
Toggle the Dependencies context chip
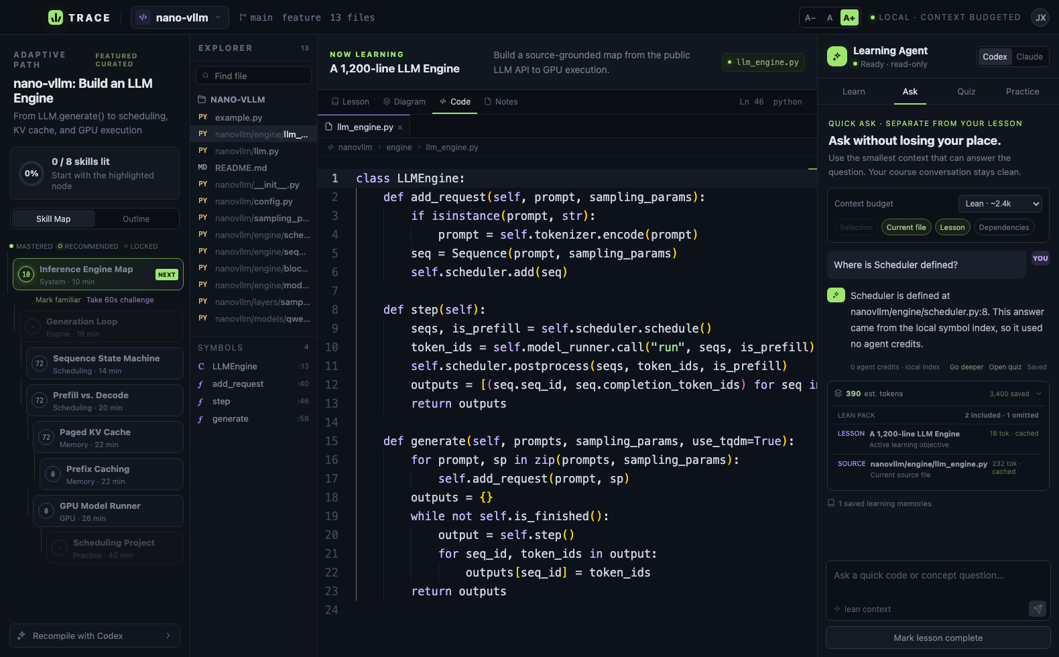1004,227
